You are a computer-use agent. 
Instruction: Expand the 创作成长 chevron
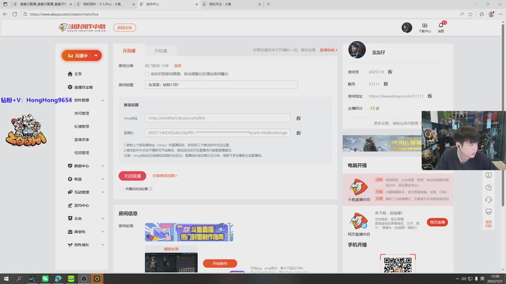(102, 245)
